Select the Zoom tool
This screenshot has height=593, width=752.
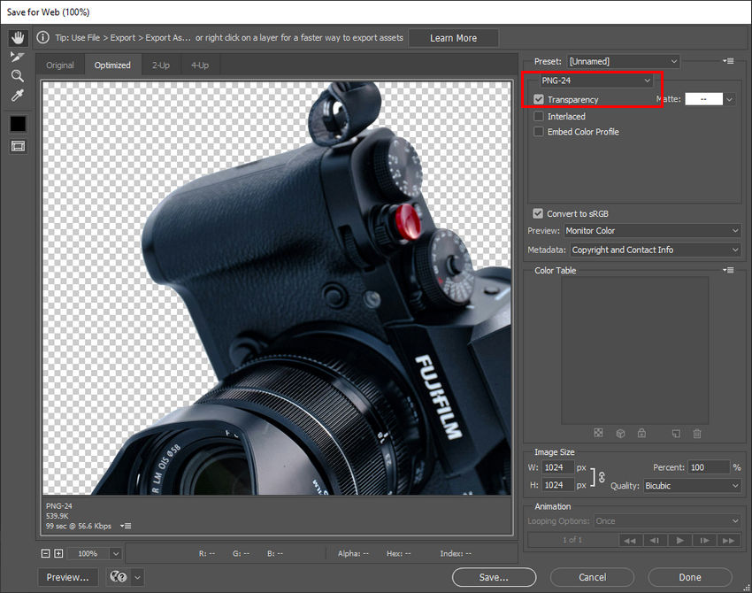click(x=18, y=76)
